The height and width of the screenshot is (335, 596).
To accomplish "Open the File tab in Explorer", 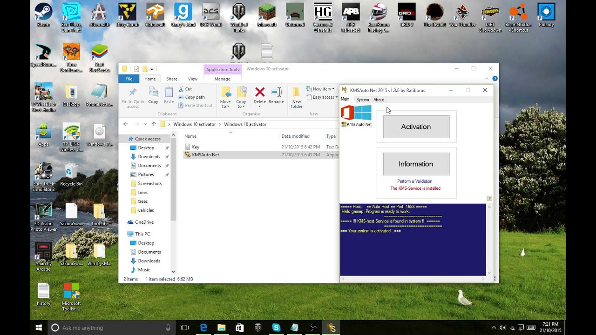I will pos(129,79).
